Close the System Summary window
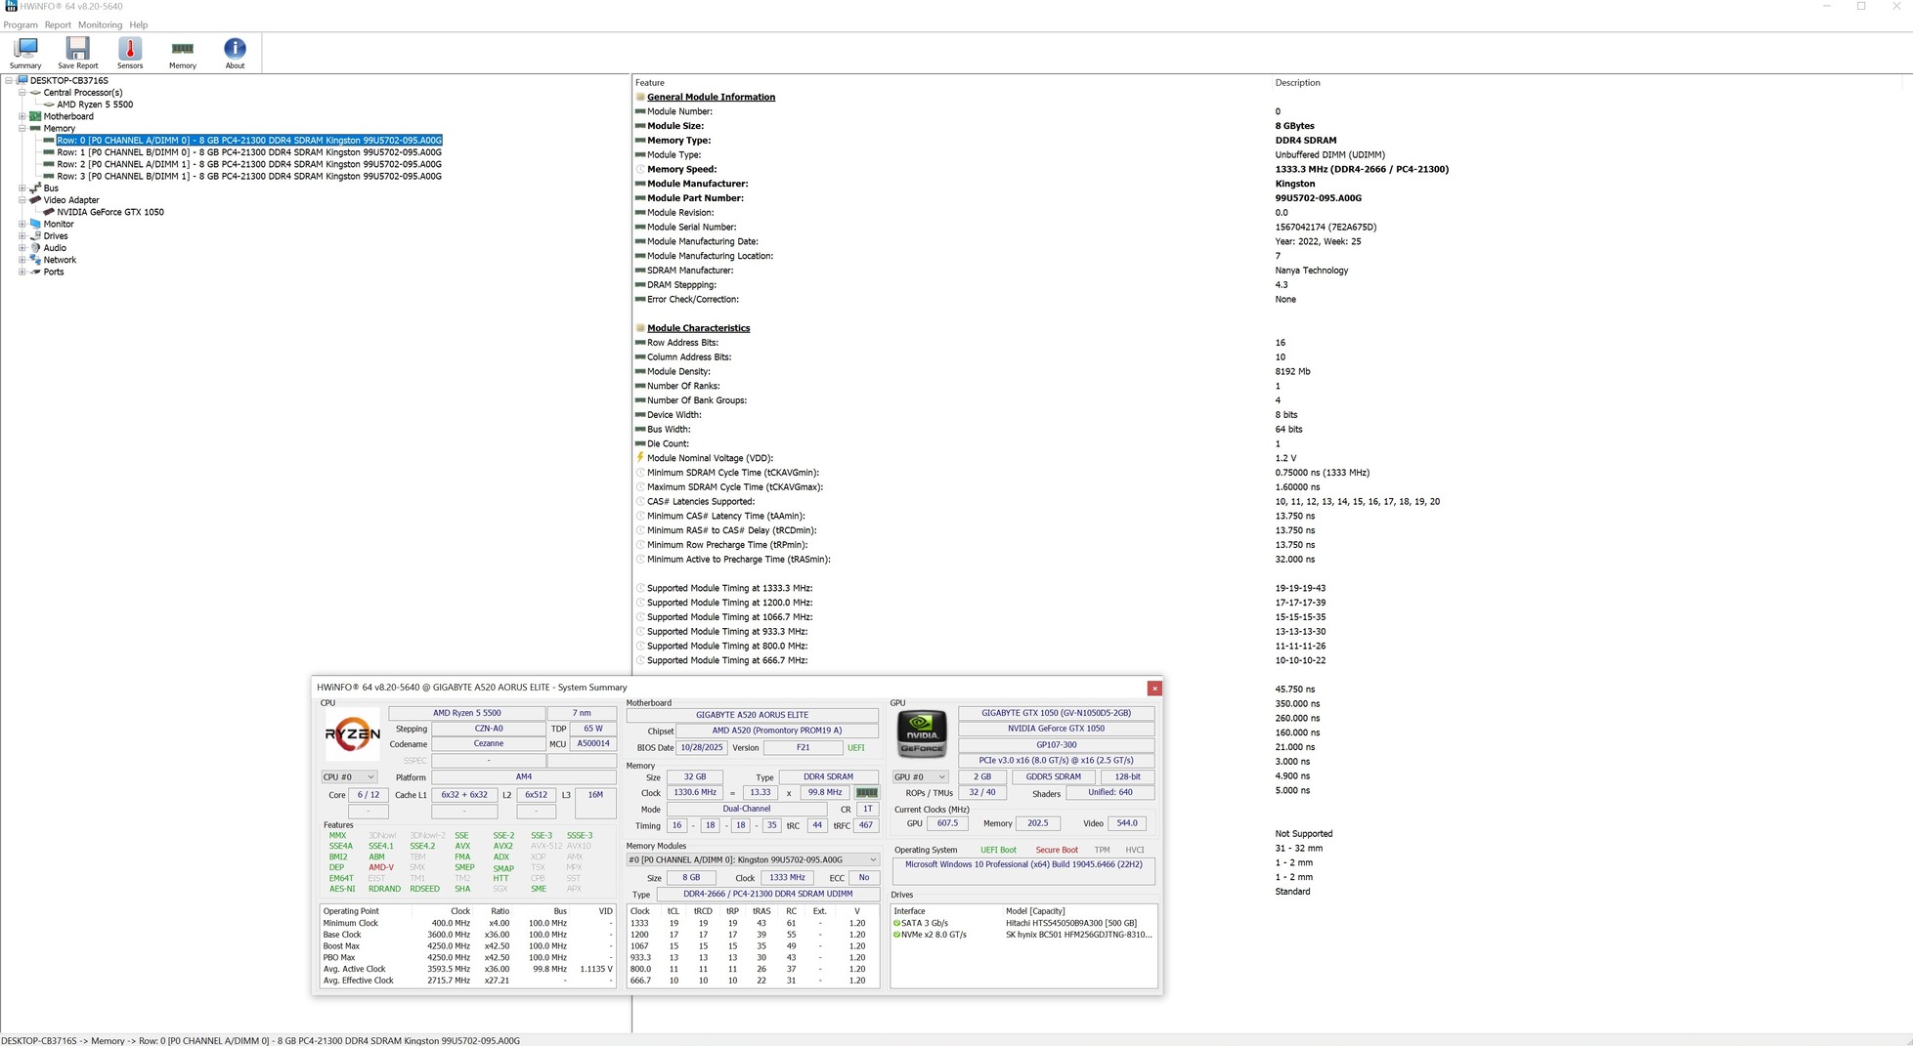1913x1046 pixels. 1154,688
